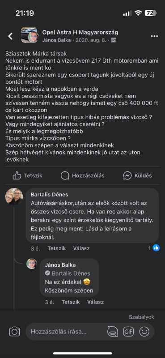165x358 pixels.
Task: Open the emoji smiley picker
Action: 144,332
